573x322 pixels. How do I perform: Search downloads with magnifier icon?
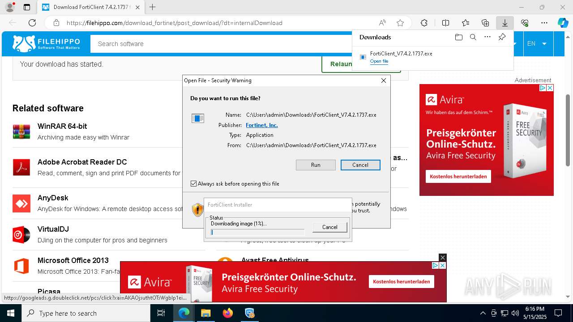tap(473, 37)
